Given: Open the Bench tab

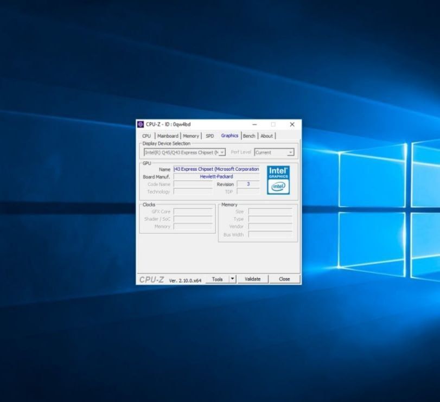Looking at the screenshot, I should point(249,136).
